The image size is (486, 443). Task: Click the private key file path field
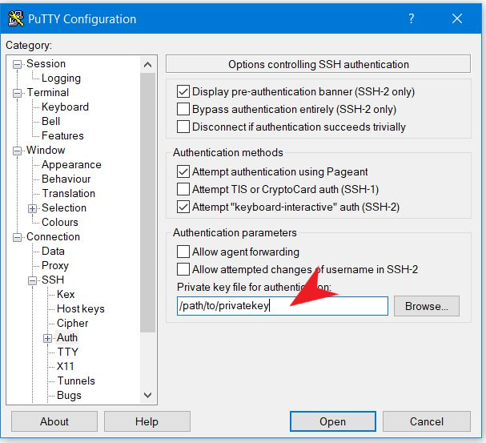pos(283,306)
